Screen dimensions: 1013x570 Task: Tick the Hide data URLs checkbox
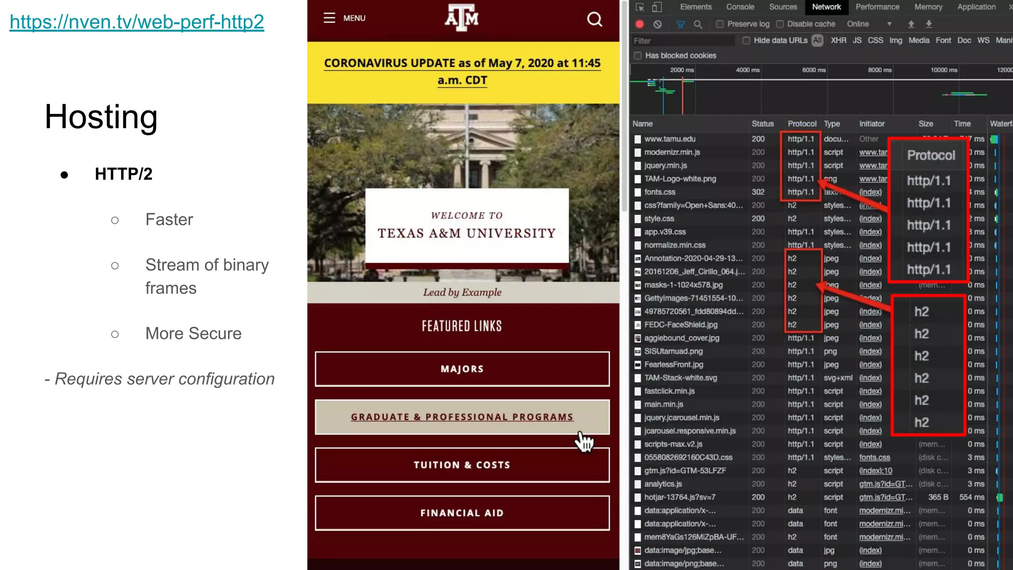[746, 41]
